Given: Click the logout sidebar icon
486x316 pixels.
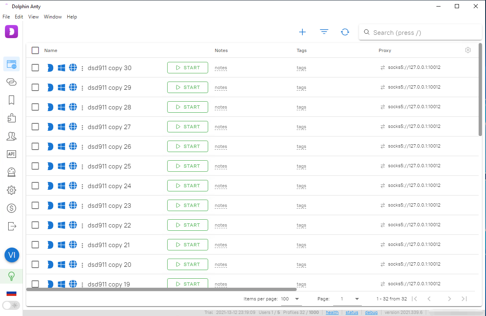Looking at the screenshot, I should click(x=11, y=226).
